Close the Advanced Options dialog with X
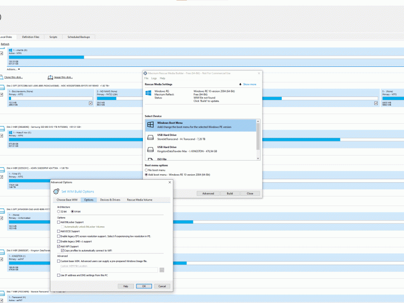Viewport: 404px width, 303px height. click(x=170, y=182)
